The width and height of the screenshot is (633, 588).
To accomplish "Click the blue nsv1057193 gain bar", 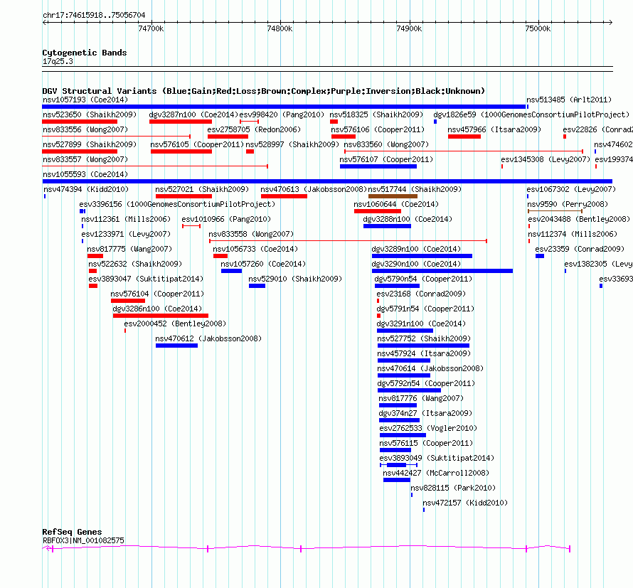I will point(284,107).
